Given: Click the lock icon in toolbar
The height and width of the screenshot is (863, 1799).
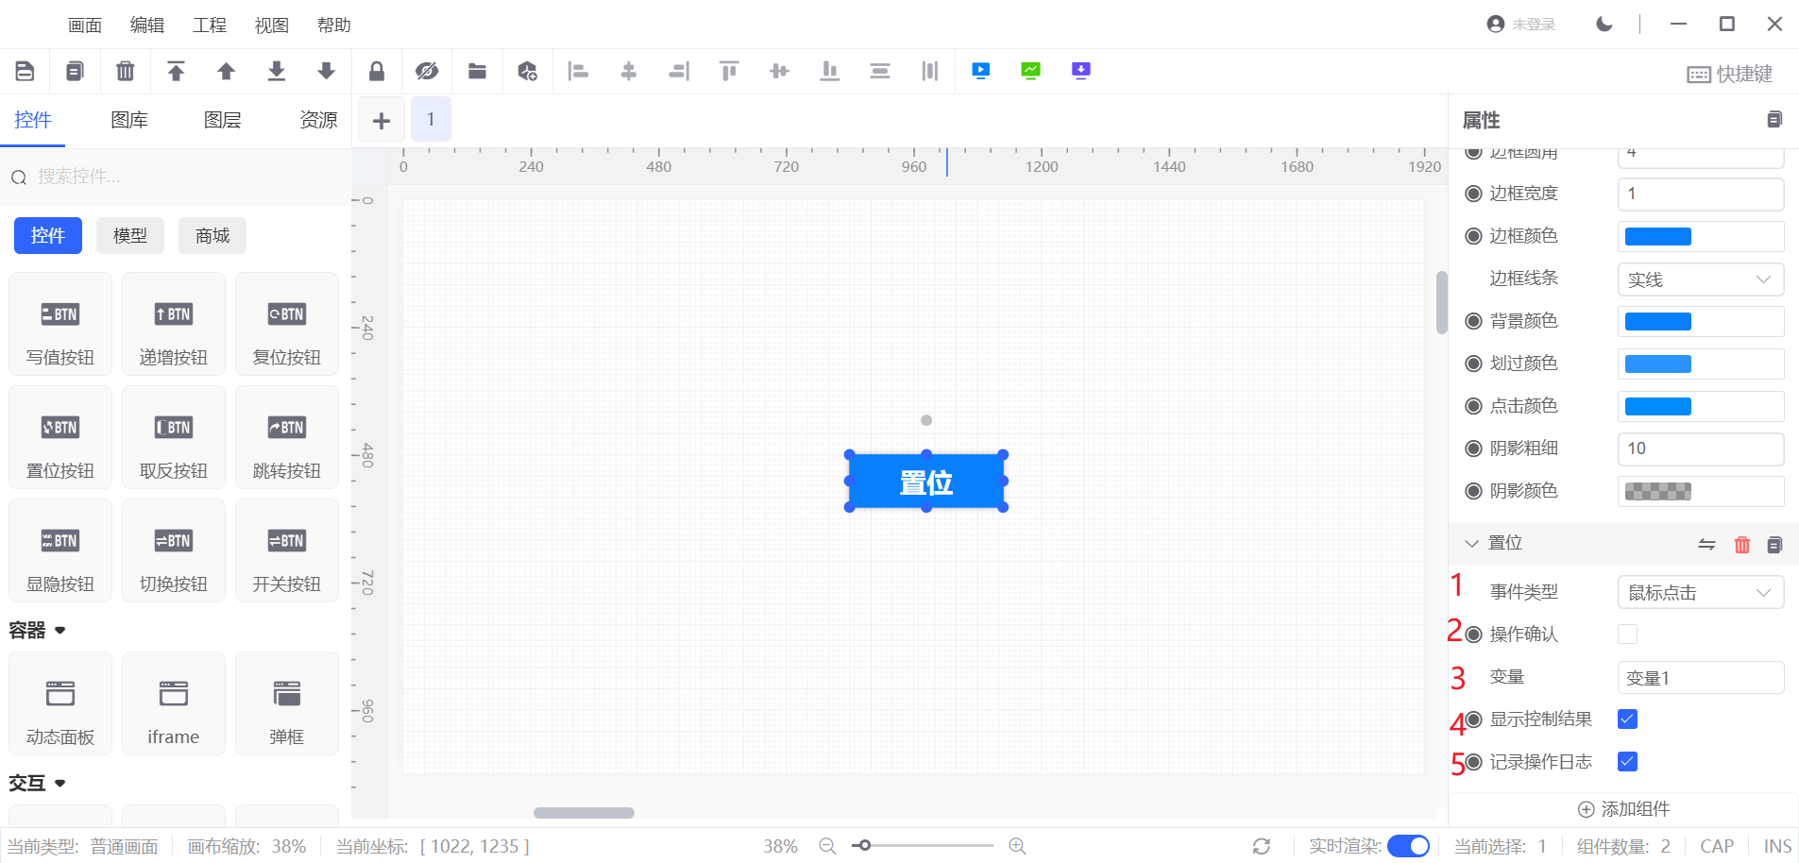Looking at the screenshot, I should (376, 71).
